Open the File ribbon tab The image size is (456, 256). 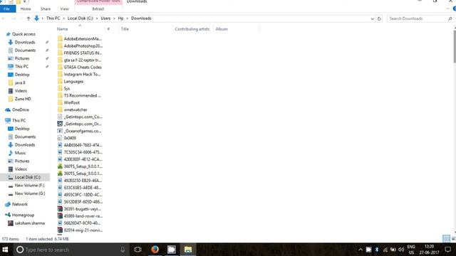[x=7, y=9]
